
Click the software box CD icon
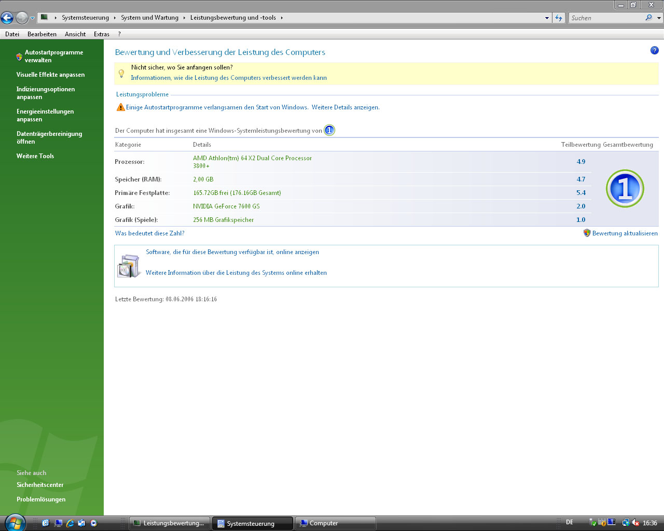pyautogui.click(x=129, y=265)
